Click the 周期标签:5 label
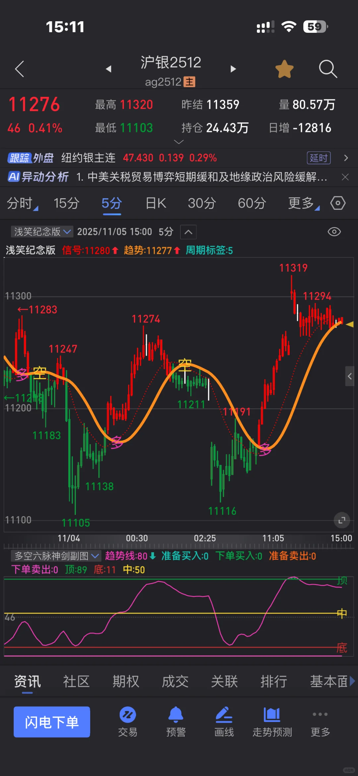The image size is (358, 776). point(209,250)
